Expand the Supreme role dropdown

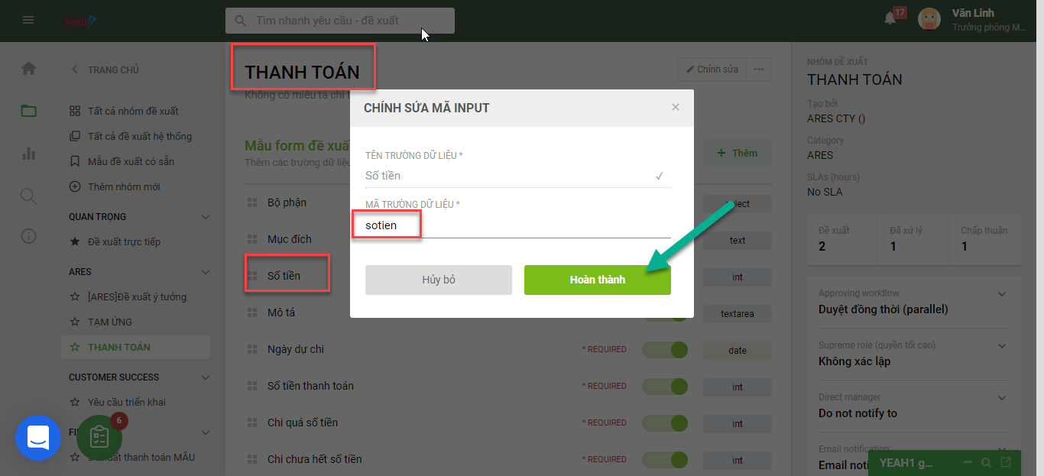[1003, 345]
